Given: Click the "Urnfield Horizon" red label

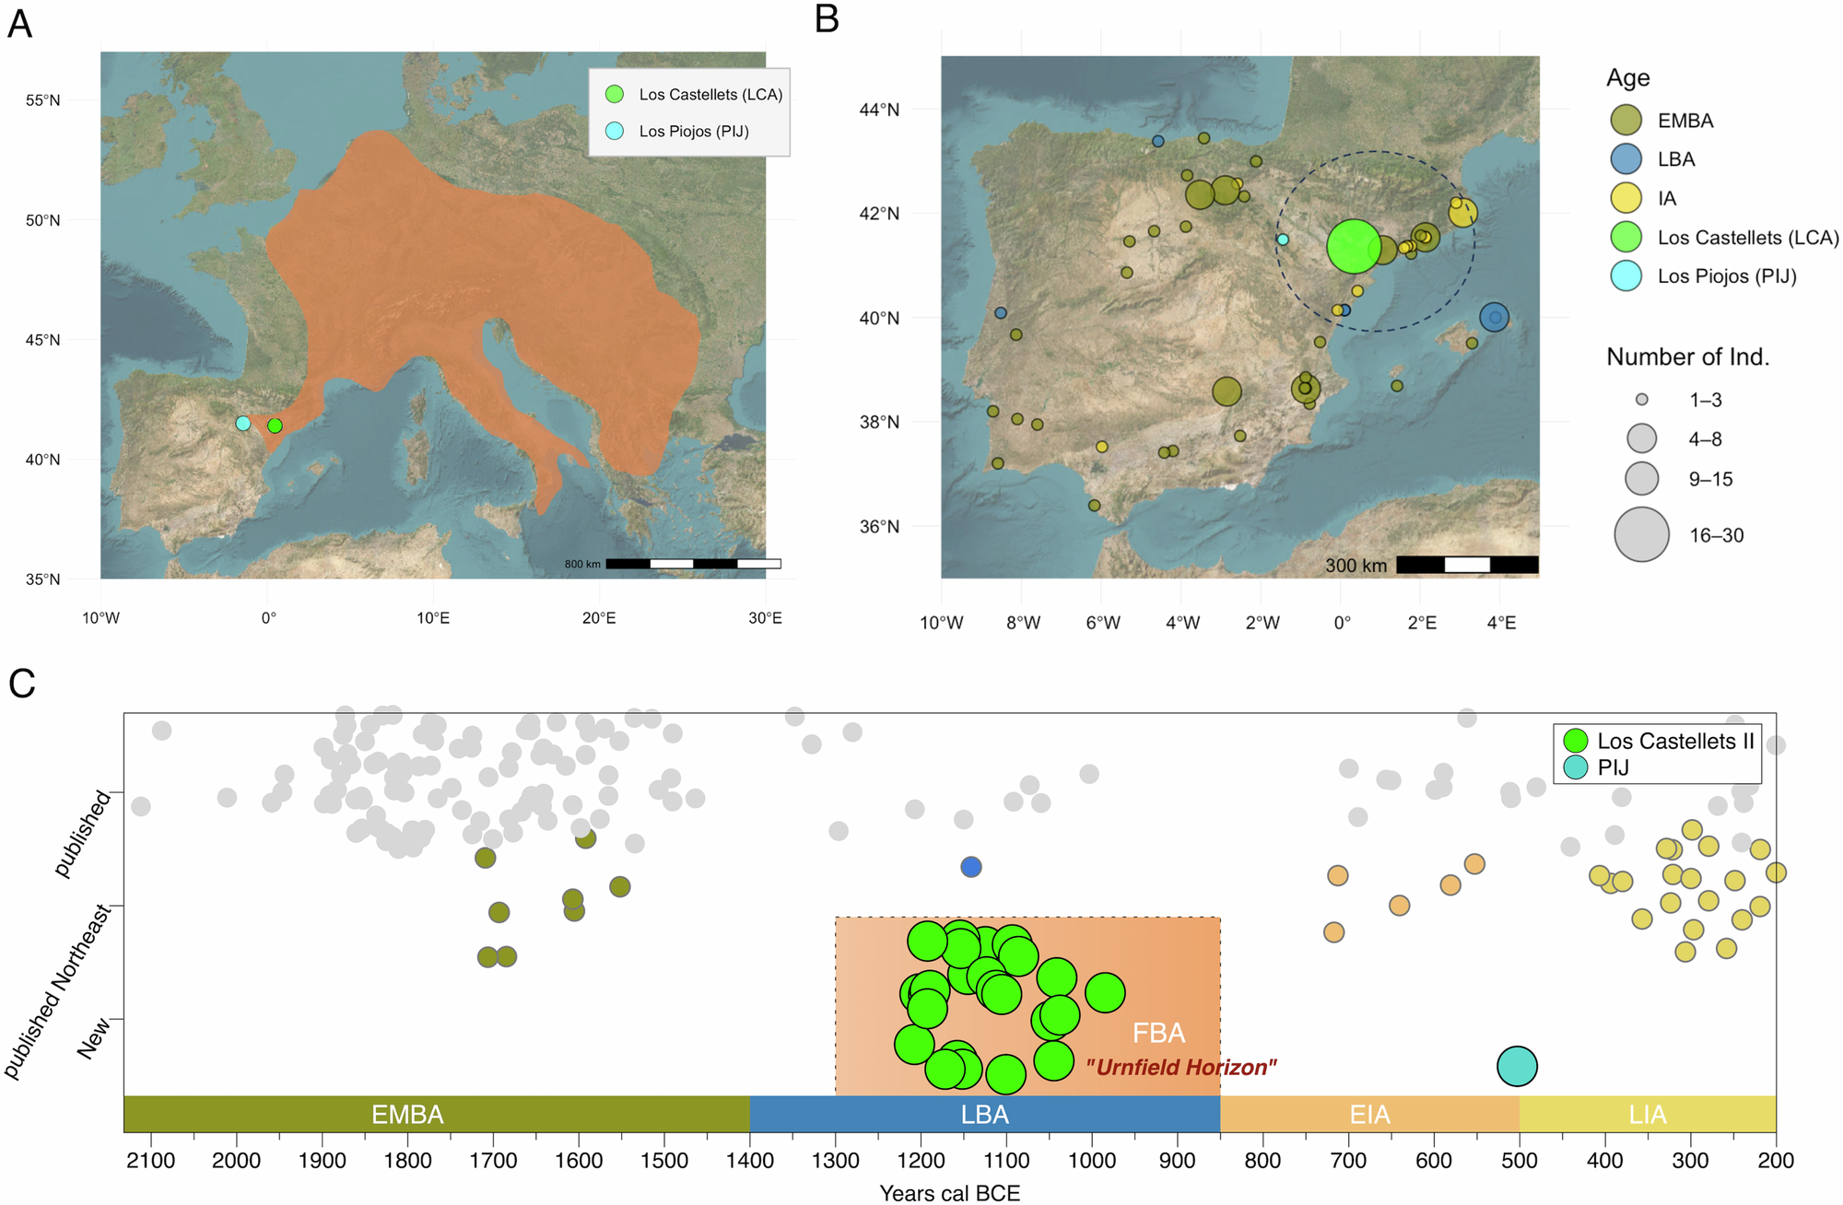Looking at the screenshot, I should [x=1180, y=1068].
